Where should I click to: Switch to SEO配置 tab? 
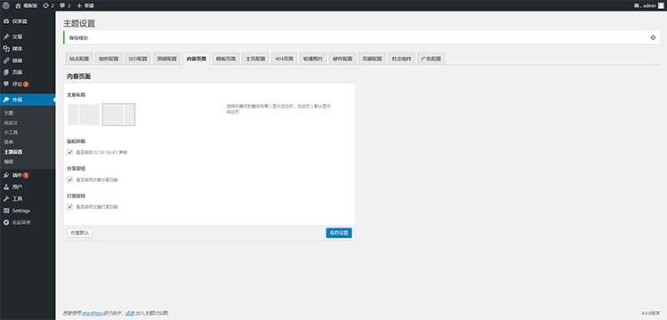[138, 59]
